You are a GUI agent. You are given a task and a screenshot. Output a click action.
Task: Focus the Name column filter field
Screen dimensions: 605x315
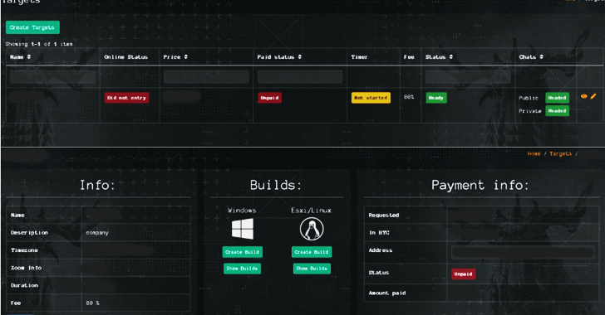tap(53, 77)
